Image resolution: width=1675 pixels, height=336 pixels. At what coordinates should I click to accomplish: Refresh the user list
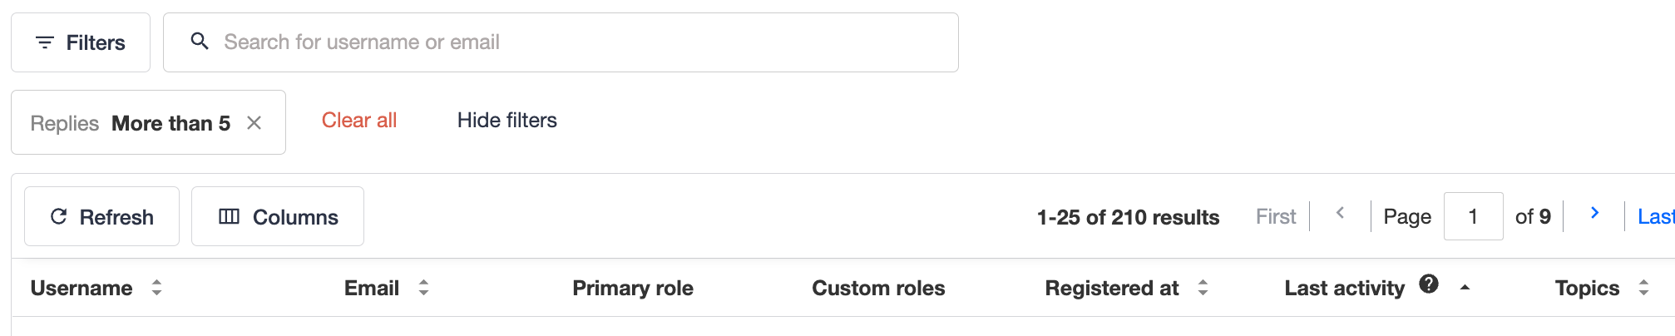pyautogui.click(x=101, y=216)
